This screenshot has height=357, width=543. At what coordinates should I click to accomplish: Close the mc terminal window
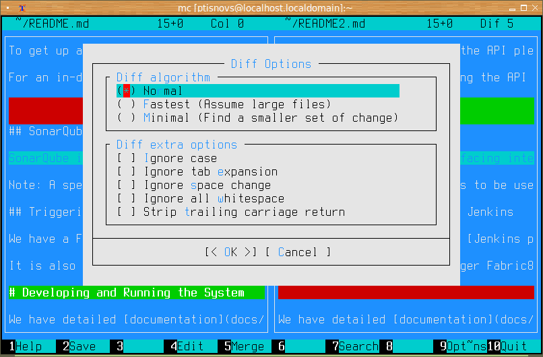point(535,7)
